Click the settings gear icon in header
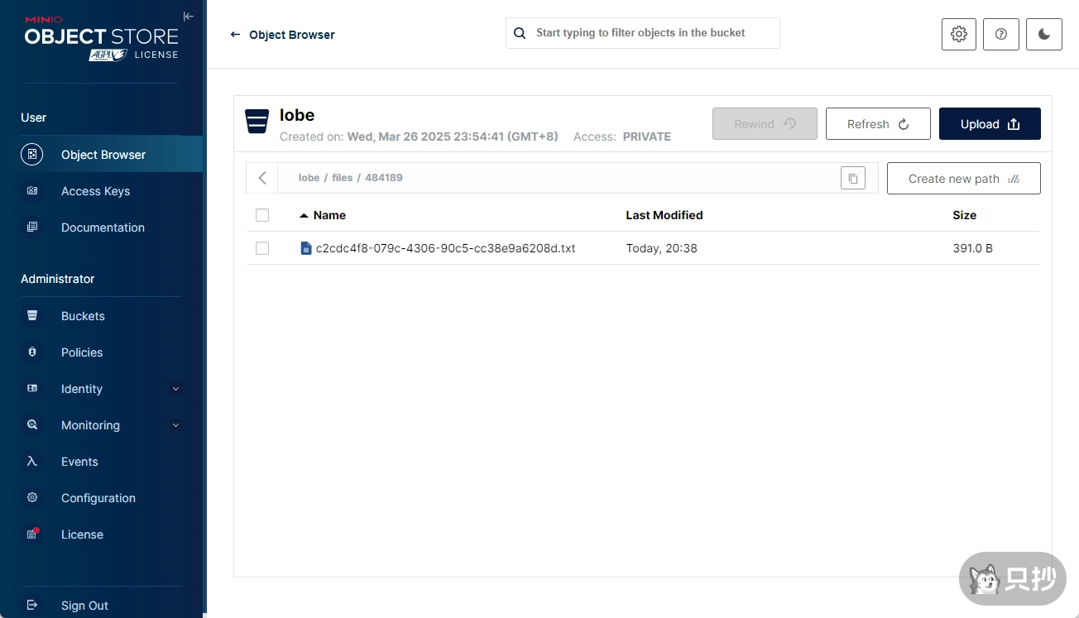Image resolution: width=1079 pixels, height=618 pixels. click(959, 34)
